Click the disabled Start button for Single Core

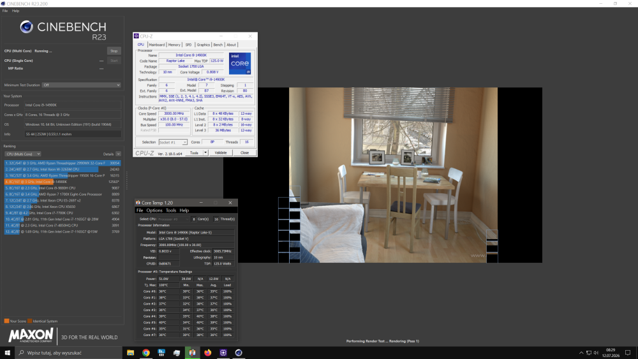114,61
